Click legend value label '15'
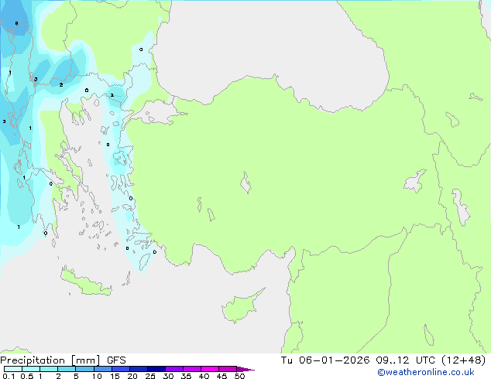Screen dimensions: 491x379 (115, 376)
